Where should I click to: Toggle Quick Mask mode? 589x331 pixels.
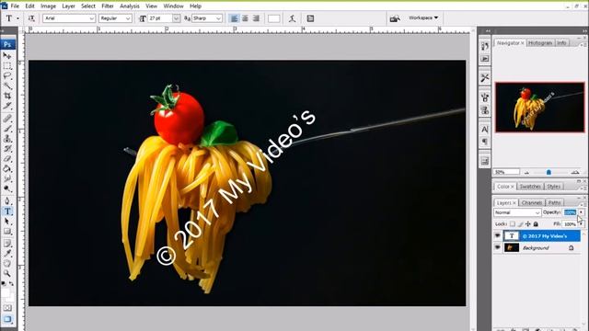[x=7, y=308]
